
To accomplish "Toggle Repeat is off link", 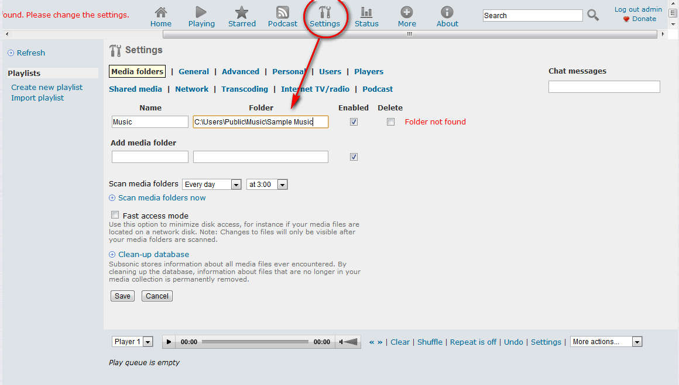I will (473, 342).
